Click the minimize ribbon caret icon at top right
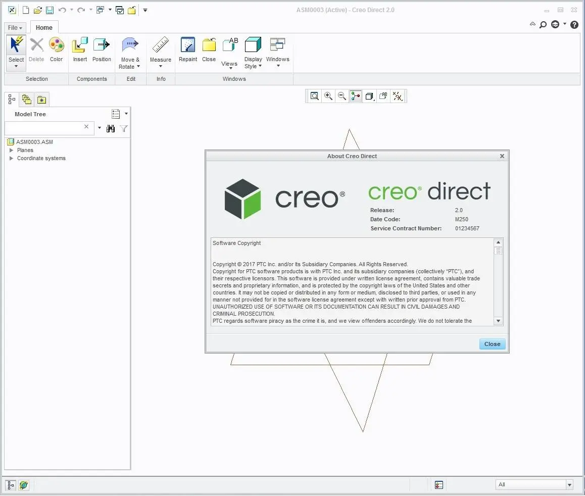The height and width of the screenshot is (496, 585). pyautogui.click(x=532, y=24)
